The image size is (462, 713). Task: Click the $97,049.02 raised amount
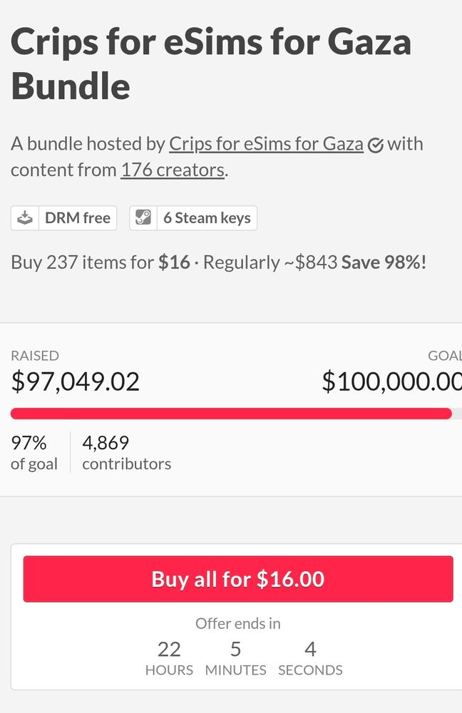[x=76, y=381]
